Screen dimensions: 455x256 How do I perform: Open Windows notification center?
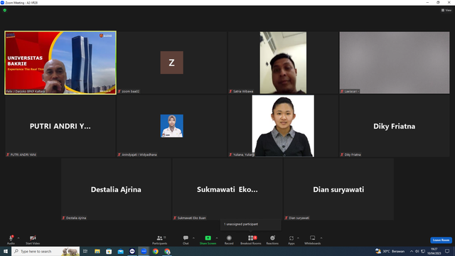[x=447, y=251]
